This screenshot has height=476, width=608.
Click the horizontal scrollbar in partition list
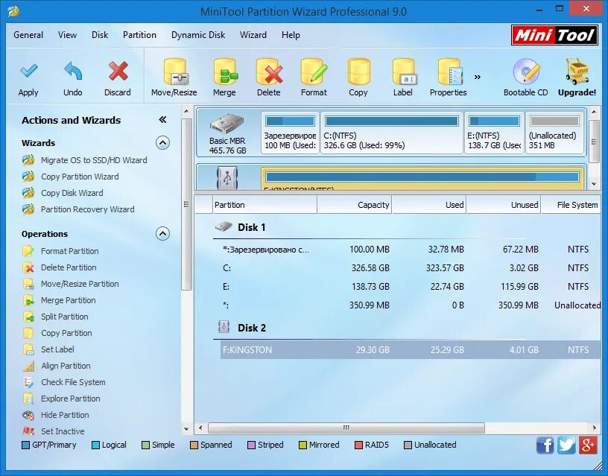(346, 428)
